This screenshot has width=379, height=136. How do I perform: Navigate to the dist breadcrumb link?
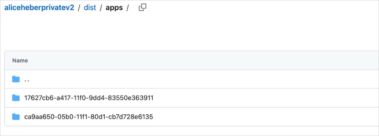click(x=90, y=8)
